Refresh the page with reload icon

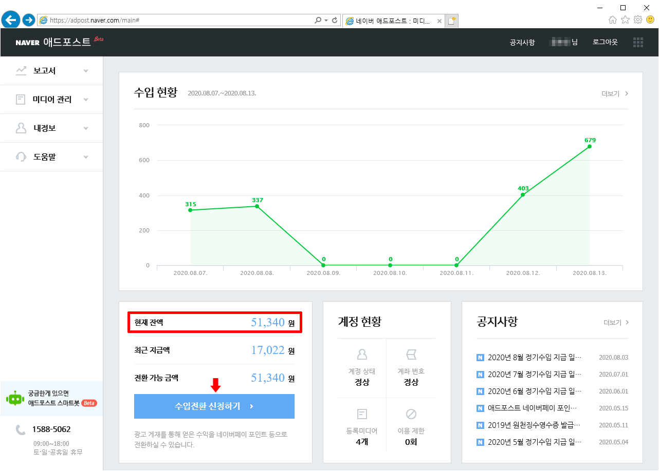tap(335, 20)
